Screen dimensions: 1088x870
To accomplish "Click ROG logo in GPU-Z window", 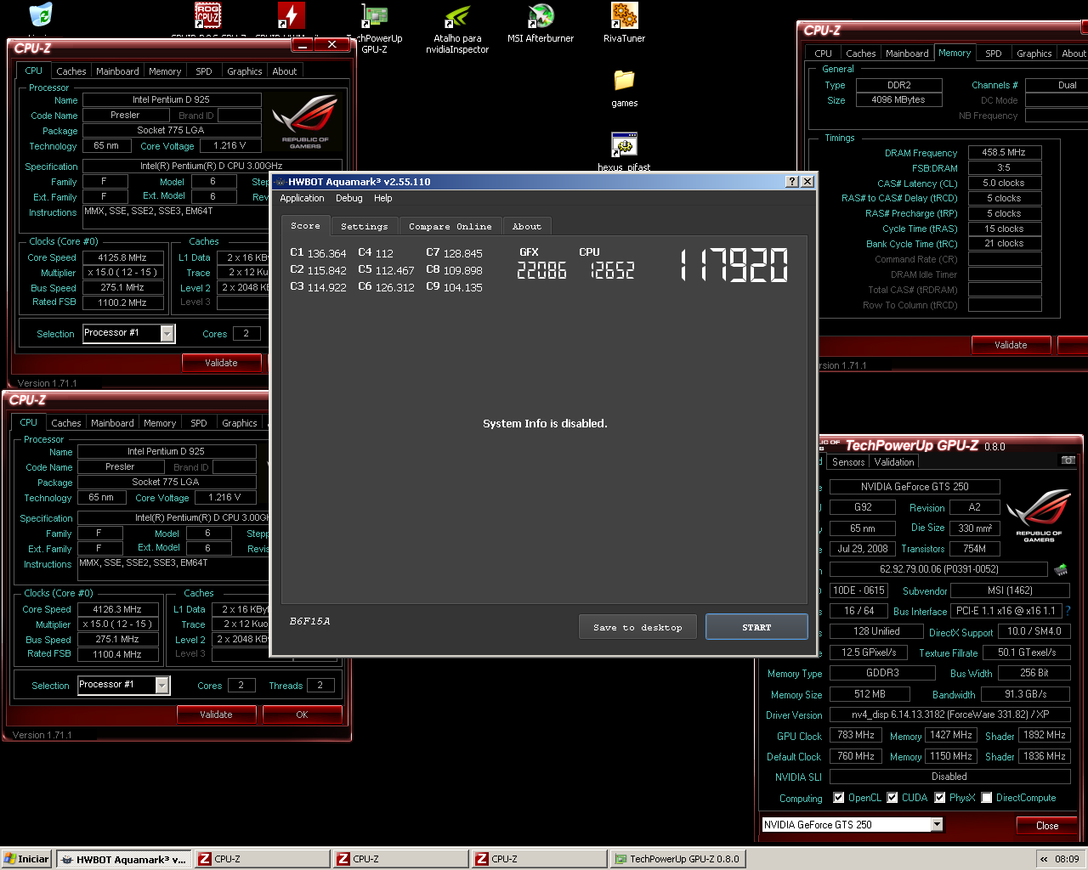I will (1039, 515).
